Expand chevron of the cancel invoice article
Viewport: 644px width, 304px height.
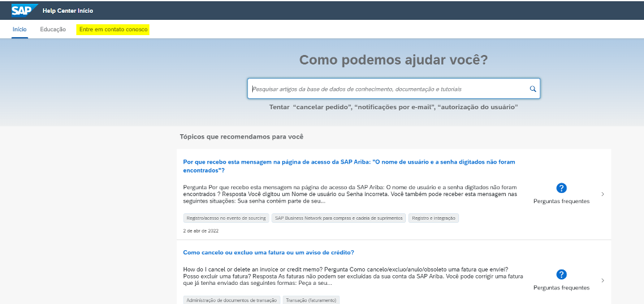click(x=602, y=280)
